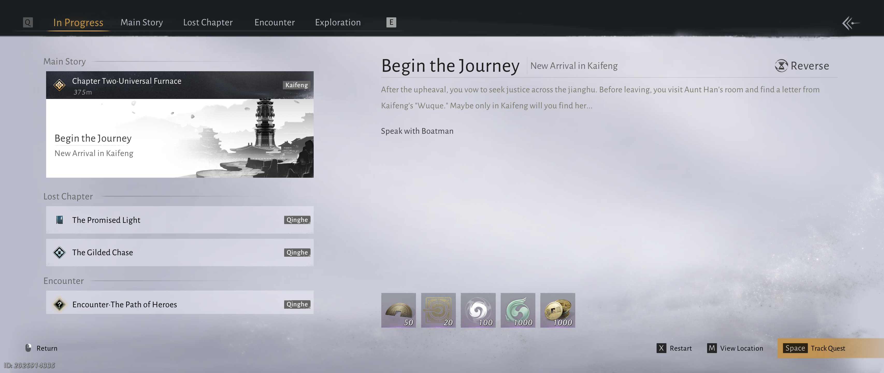Click the Restart button
884x373 pixels.
coord(674,348)
